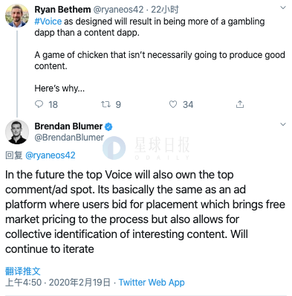Open the Twitter Web App source link

click(152, 282)
